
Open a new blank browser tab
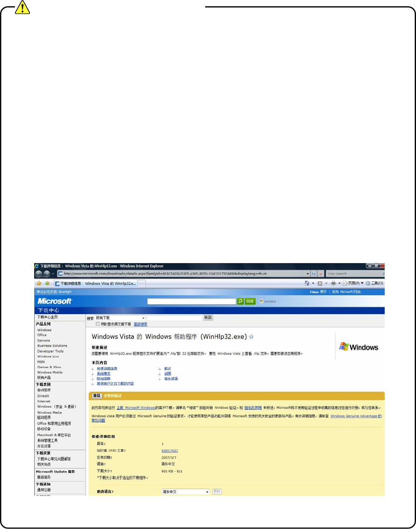[x=142, y=284]
